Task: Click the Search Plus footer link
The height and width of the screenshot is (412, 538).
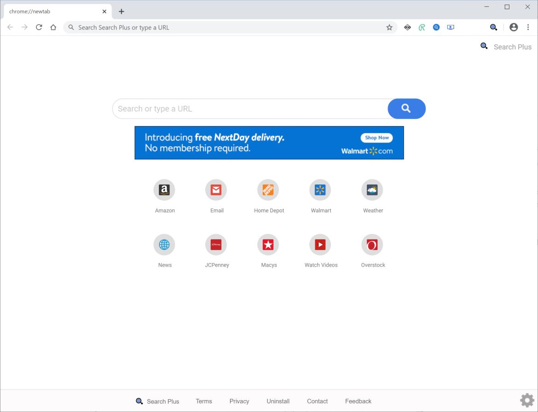Action: 157,401
